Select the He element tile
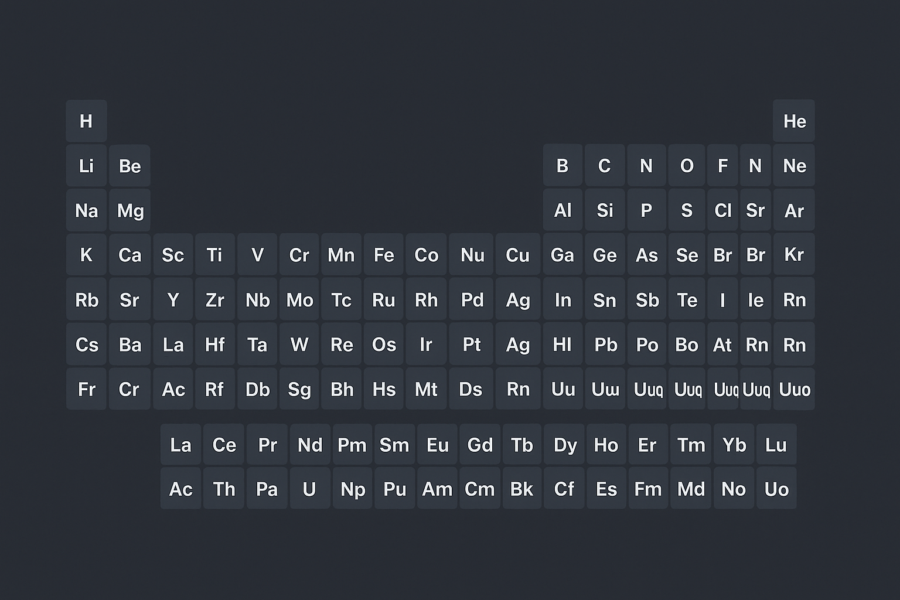900x600 pixels. tap(794, 121)
